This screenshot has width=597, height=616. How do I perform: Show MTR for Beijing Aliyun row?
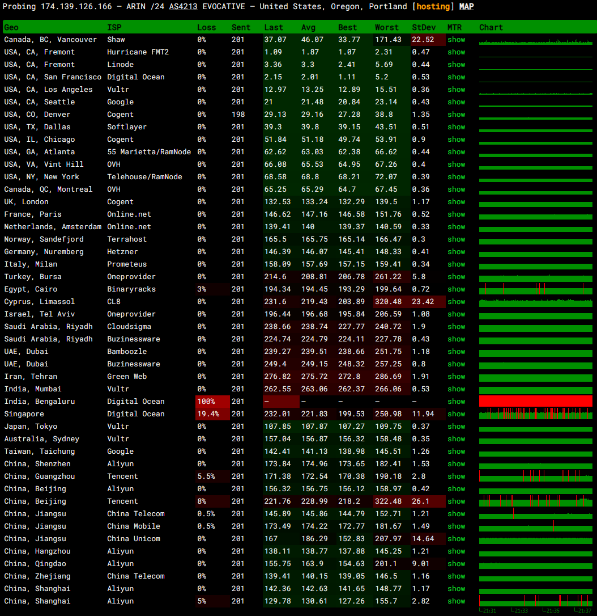[x=457, y=489]
